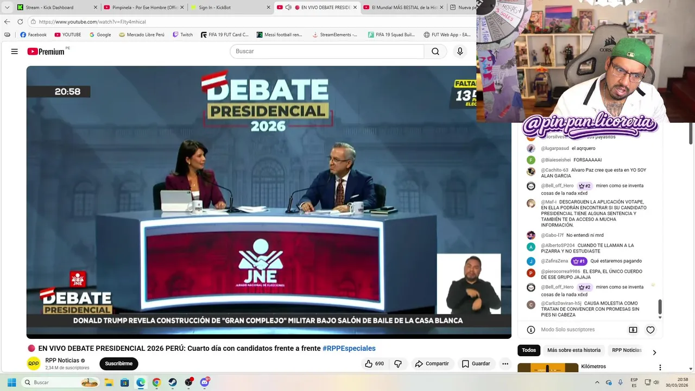
Task: Open the YOUTUBE bookmark
Action: (x=68, y=35)
